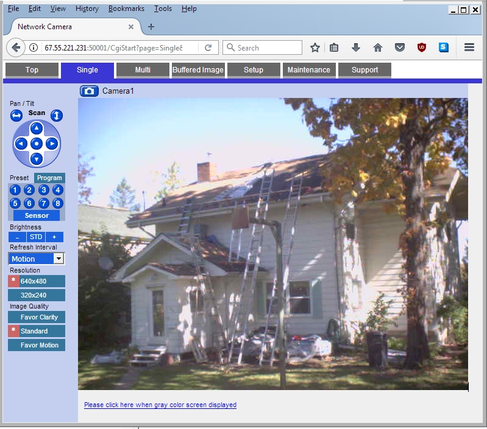Open the Refresh Interval dropdown
This screenshot has height=429, width=487.
pos(59,259)
